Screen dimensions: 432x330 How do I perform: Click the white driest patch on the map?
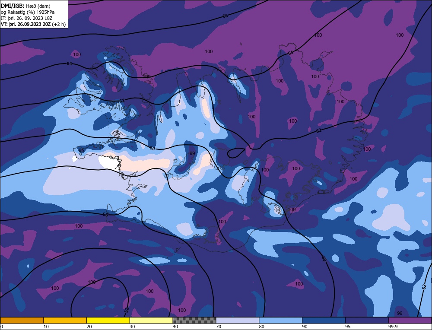coord(109,162)
